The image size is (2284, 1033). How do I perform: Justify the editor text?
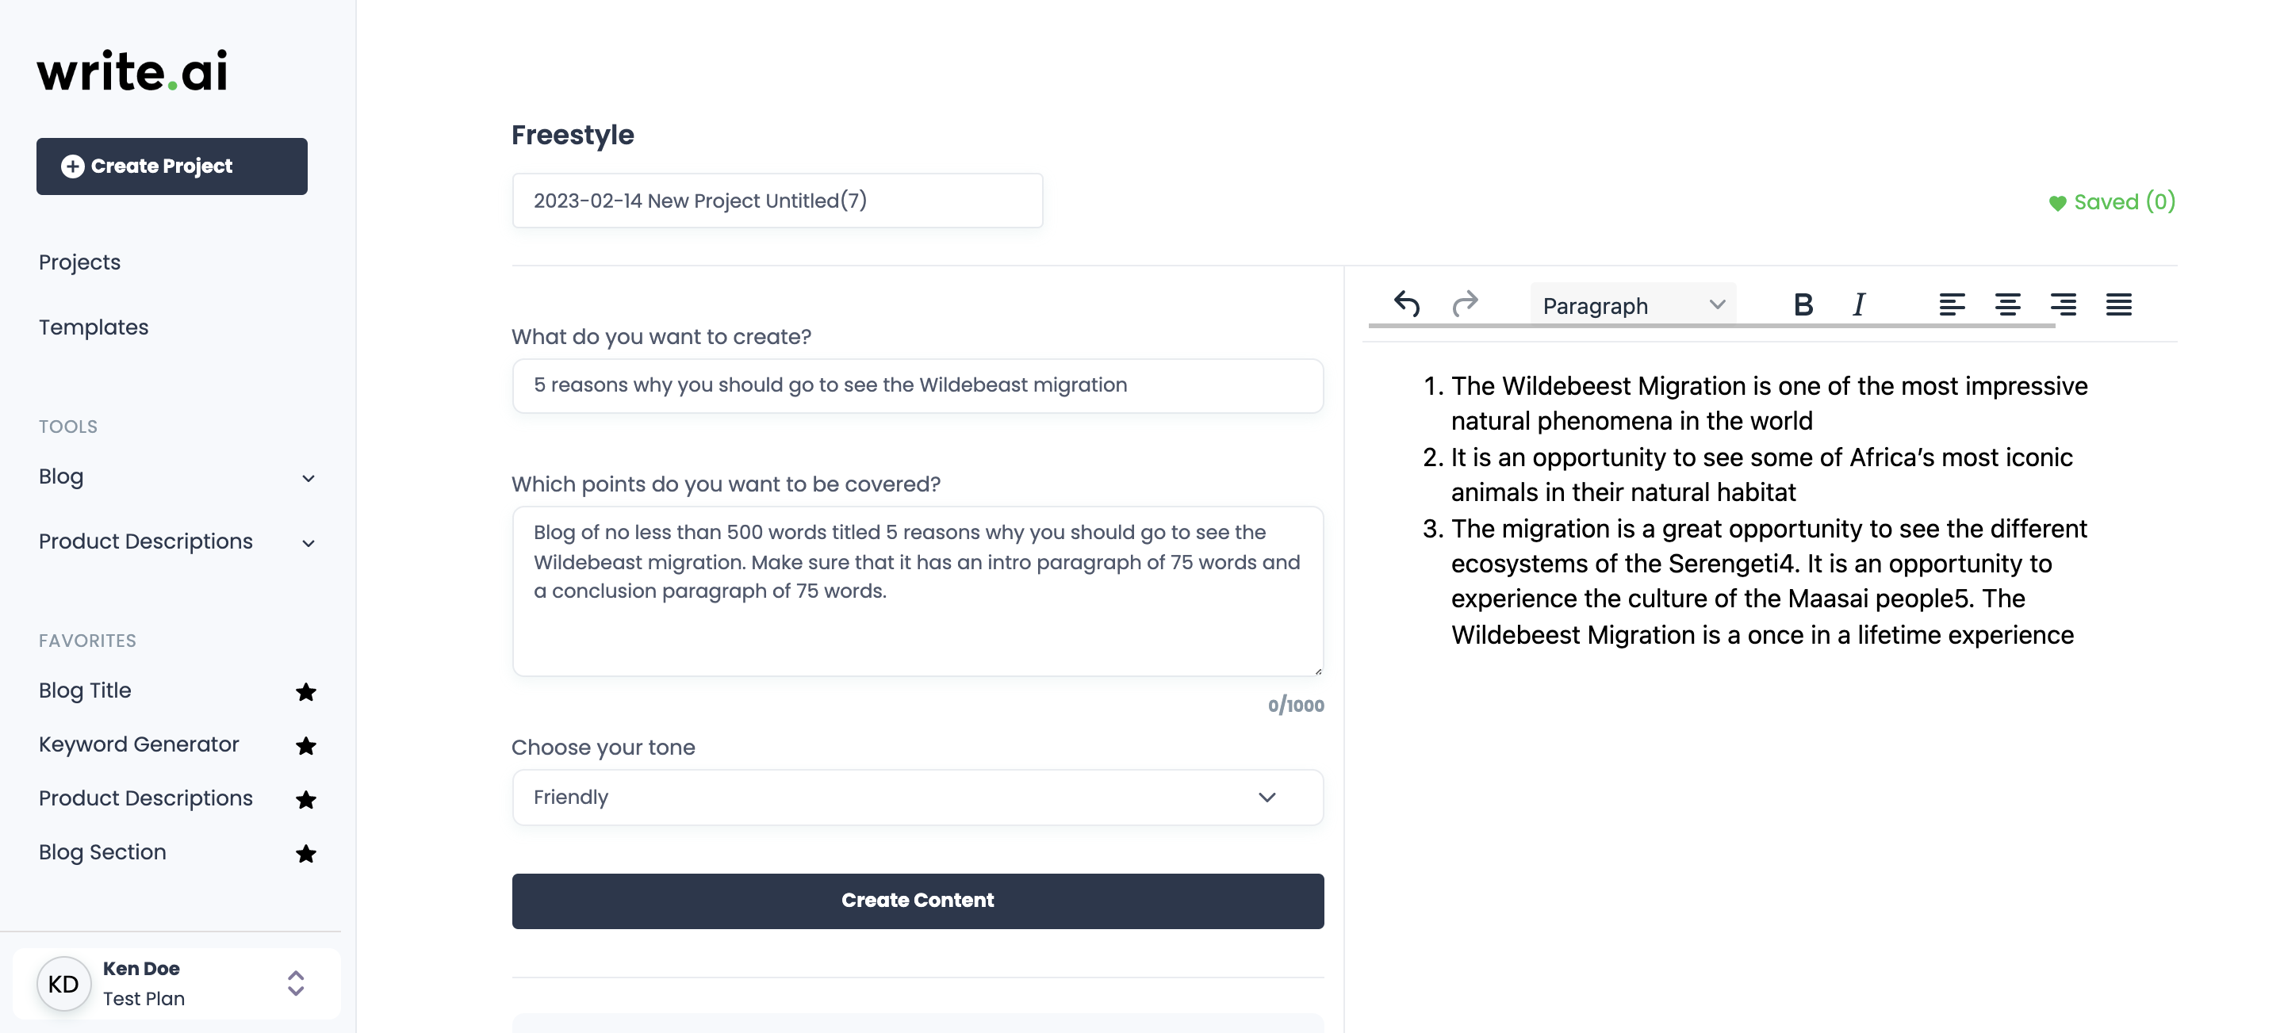pos(2119,305)
